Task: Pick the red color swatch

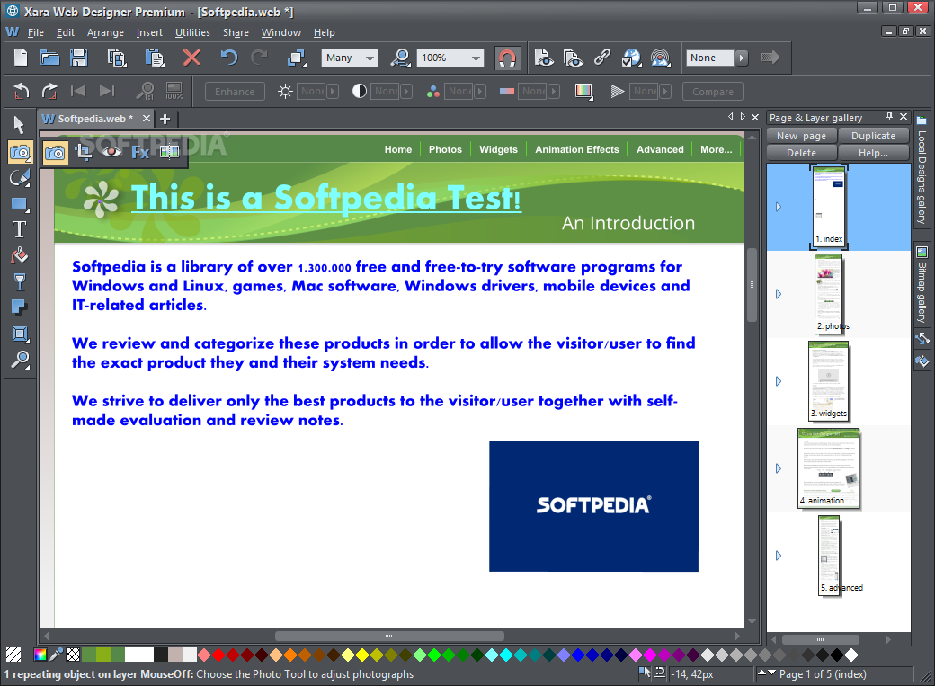Action: pyautogui.click(x=218, y=655)
